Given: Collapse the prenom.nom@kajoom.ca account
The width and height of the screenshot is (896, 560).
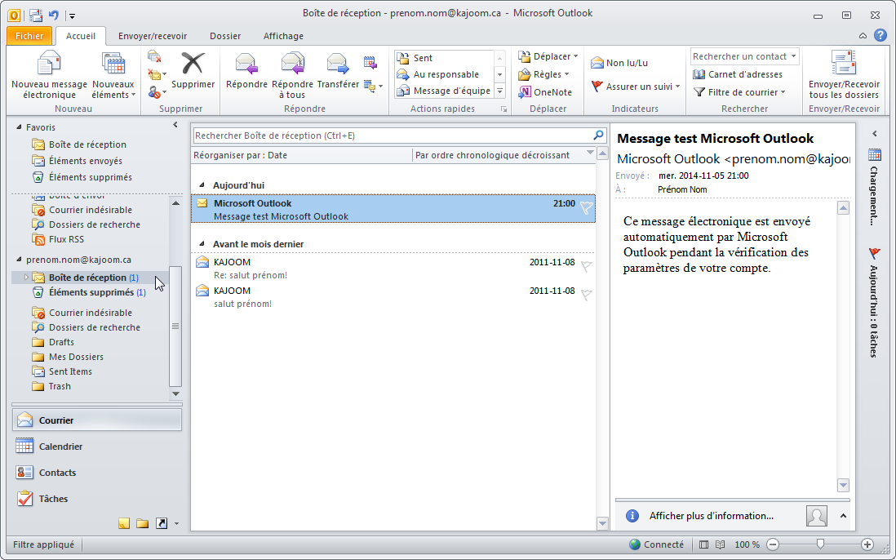Looking at the screenshot, I should tap(19, 260).
